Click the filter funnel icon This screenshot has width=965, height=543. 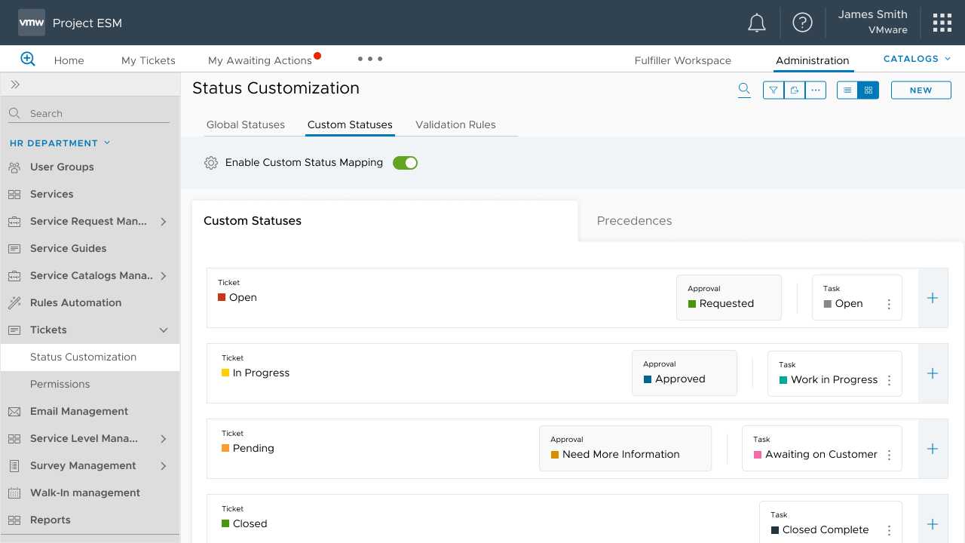774,90
